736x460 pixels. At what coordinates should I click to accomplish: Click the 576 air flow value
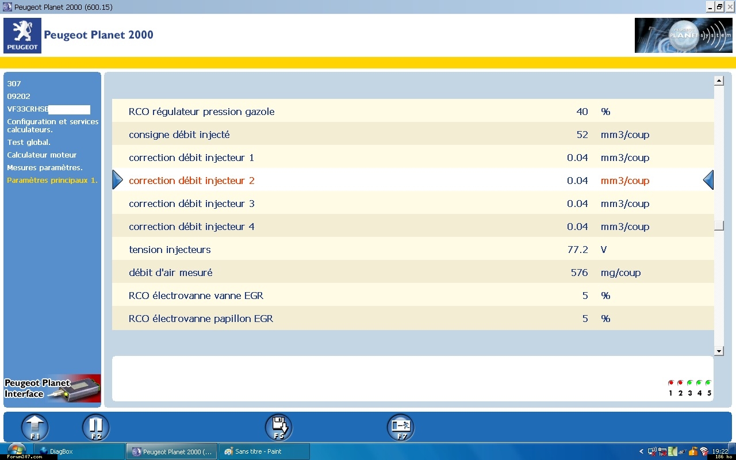click(x=579, y=273)
